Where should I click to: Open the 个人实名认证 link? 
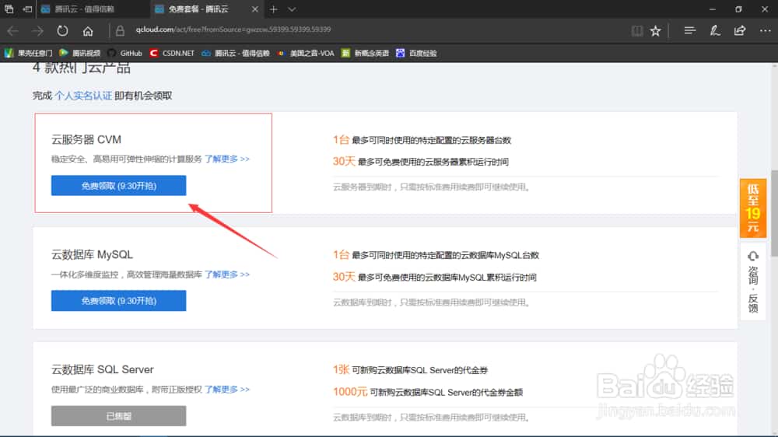(83, 96)
